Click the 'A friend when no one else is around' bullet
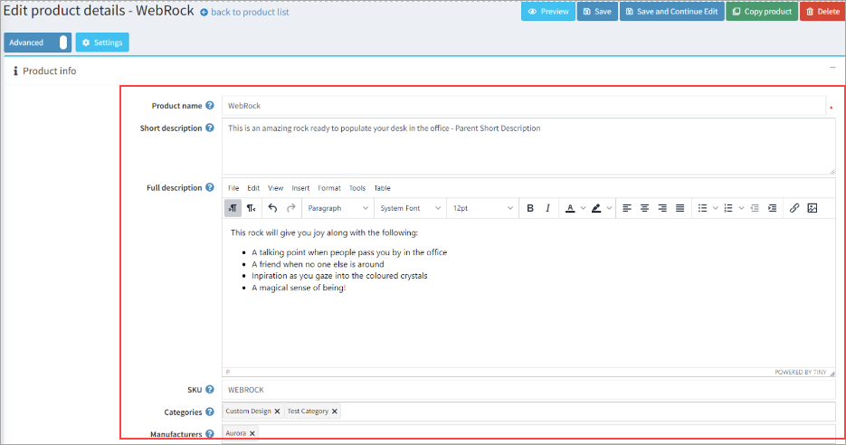The image size is (846, 445). pos(318,264)
